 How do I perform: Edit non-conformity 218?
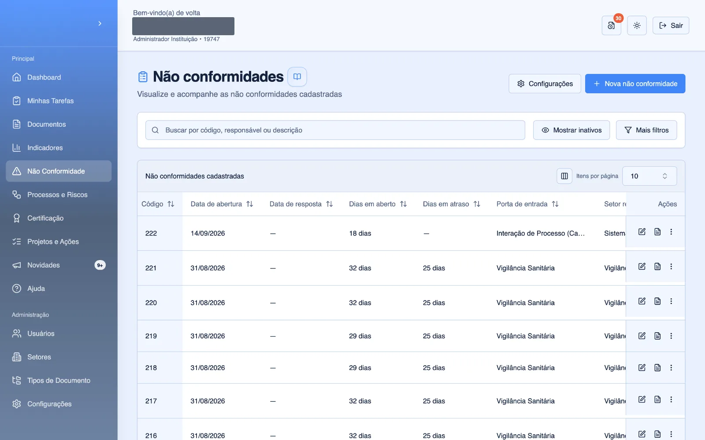coord(642,368)
